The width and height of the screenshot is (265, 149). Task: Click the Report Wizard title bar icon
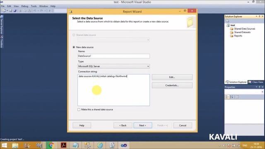click(x=71, y=12)
